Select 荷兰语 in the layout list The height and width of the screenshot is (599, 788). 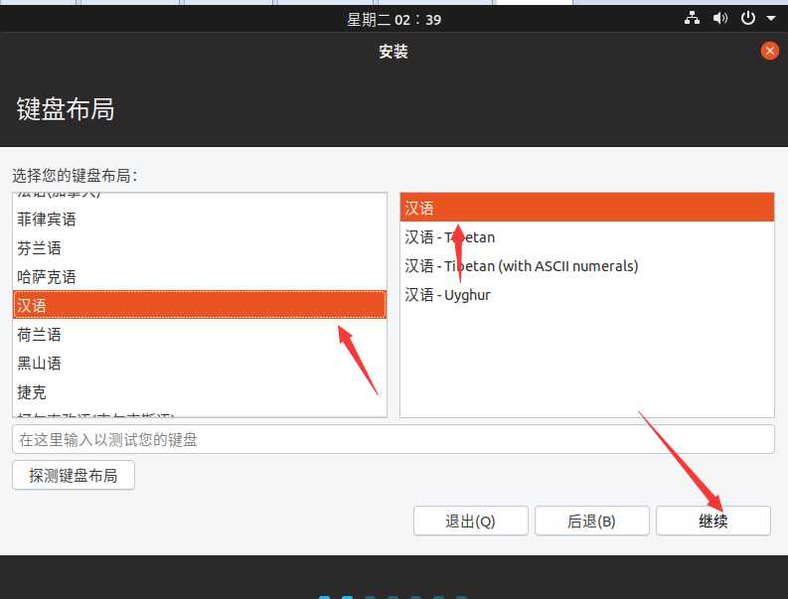(x=200, y=334)
